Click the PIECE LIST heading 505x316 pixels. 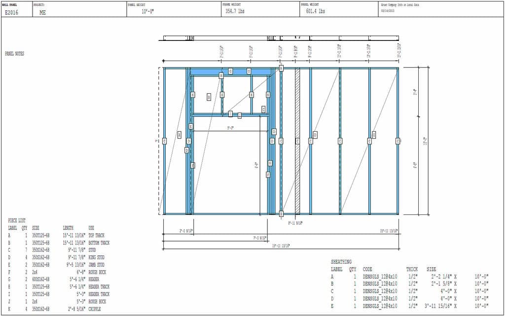pyautogui.click(x=17, y=221)
